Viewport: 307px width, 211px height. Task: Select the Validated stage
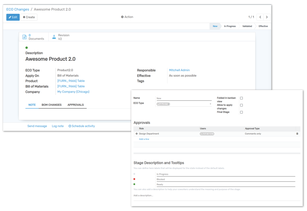(x=247, y=26)
